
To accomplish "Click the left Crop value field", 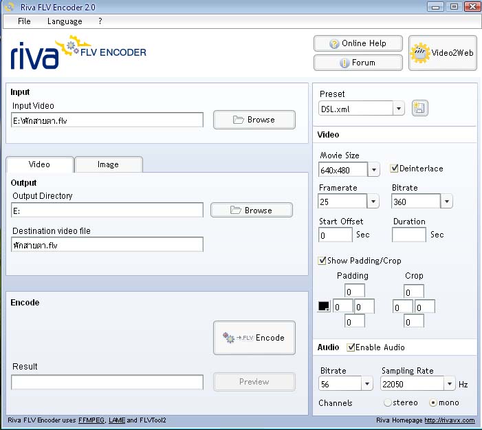I will coord(403,306).
